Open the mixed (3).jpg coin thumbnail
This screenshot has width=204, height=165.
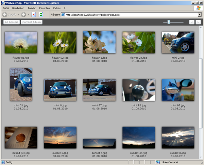pos(21,137)
